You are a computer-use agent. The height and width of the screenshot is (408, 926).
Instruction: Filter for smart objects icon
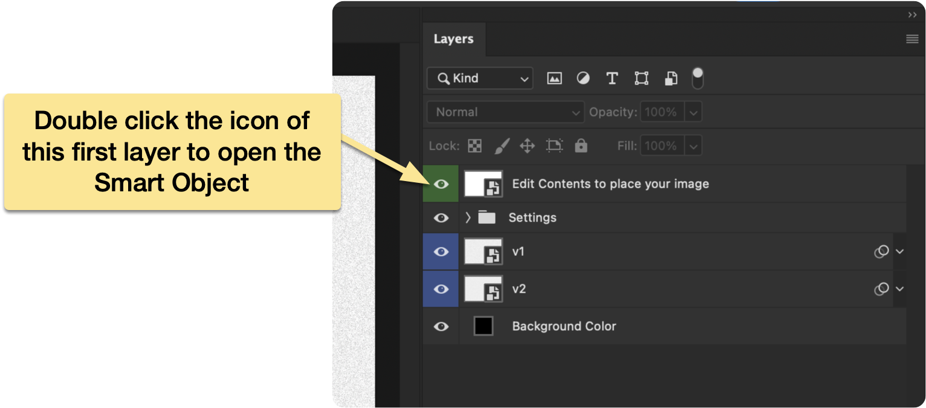tap(671, 78)
